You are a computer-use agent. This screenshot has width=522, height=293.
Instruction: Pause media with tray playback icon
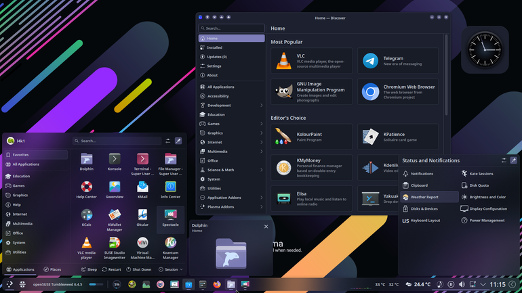point(451,284)
